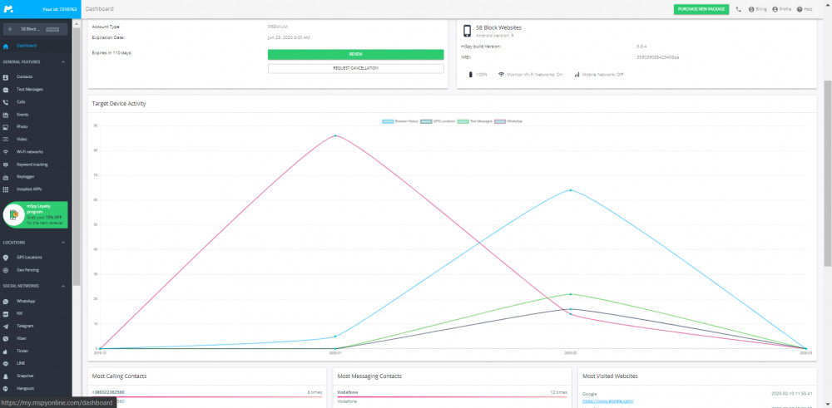Open Tinder icon in sidebar

tap(6, 351)
